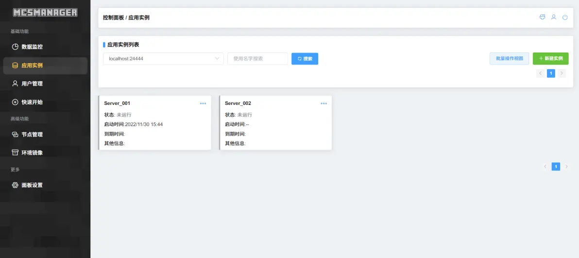Open the Server_002 three-dot options menu

click(x=324, y=103)
